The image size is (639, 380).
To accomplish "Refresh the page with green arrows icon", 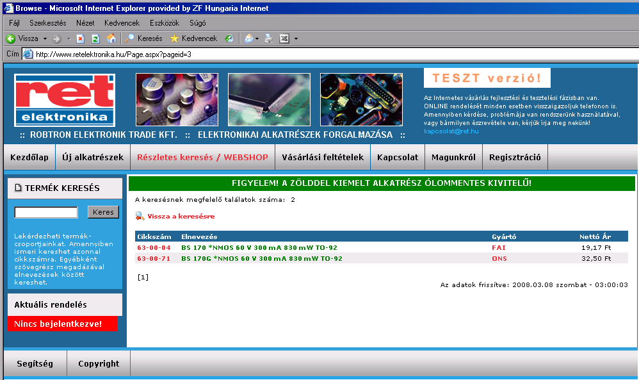I will pyautogui.click(x=96, y=38).
